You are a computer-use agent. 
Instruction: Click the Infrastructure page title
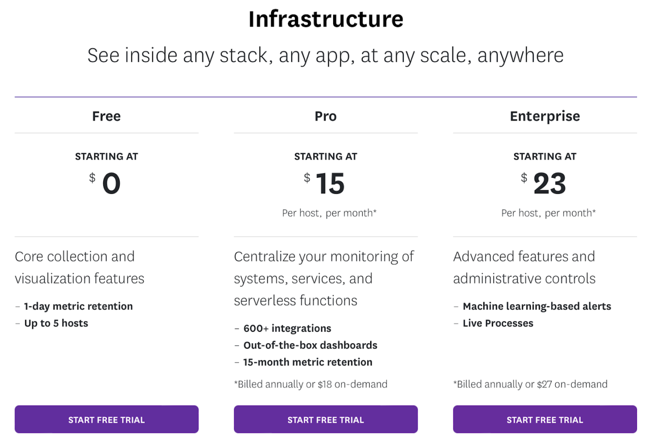[326, 19]
